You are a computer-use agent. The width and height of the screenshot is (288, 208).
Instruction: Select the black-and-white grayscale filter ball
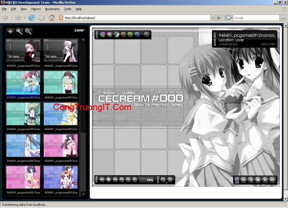pos(116,34)
